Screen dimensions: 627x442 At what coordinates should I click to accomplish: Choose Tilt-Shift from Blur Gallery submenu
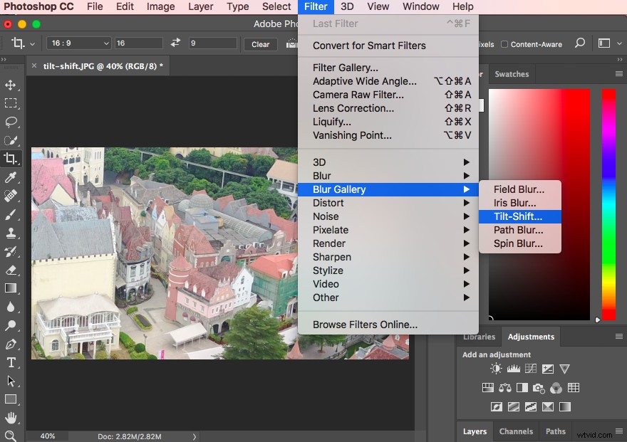click(518, 216)
